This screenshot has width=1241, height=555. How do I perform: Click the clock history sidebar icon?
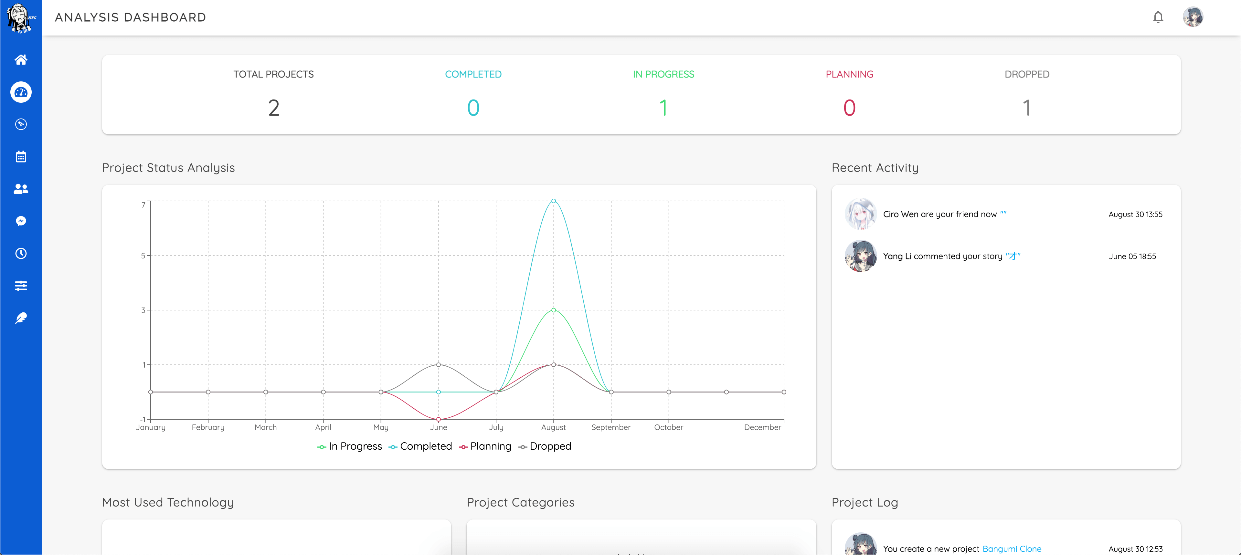click(x=21, y=253)
